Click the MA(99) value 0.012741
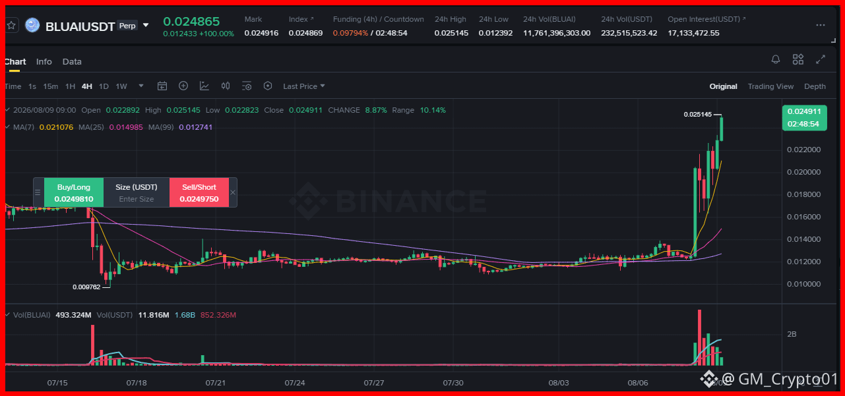 (x=196, y=127)
